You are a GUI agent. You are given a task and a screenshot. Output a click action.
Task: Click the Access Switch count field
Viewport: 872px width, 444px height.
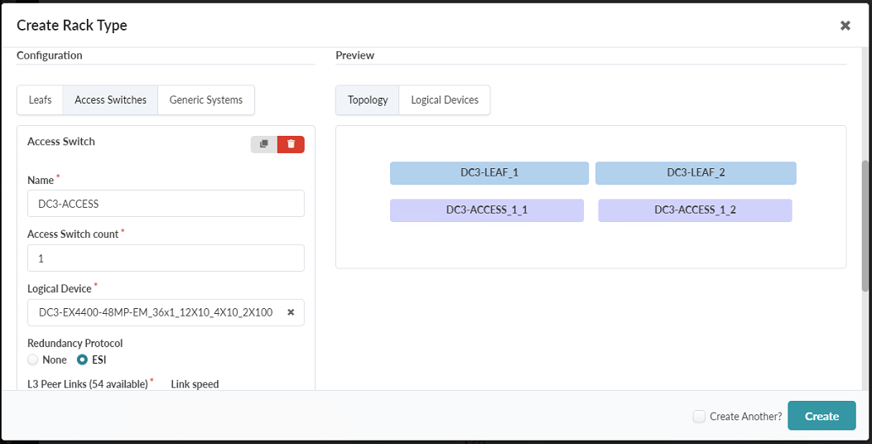coord(166,258)
